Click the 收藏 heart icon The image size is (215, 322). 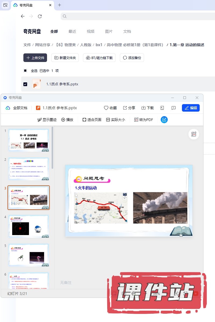pyautogui.click(x=106, y=108)
